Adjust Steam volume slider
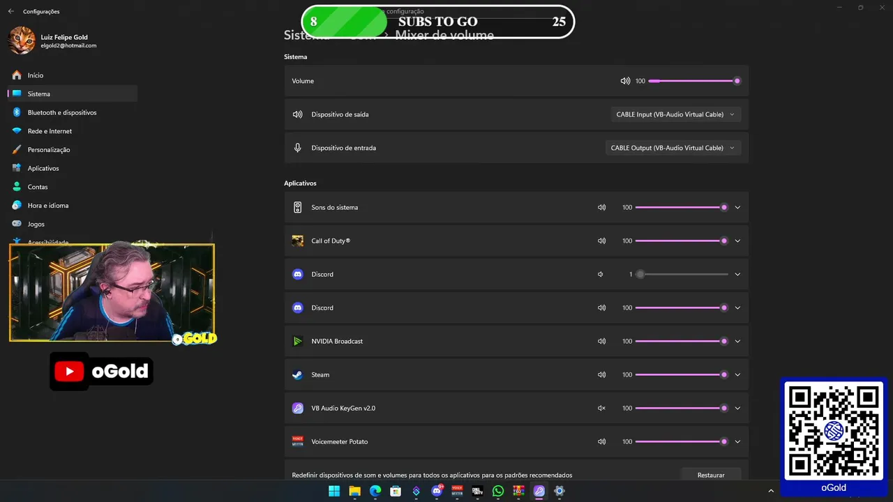This screenshot has height=502, width=893. 682,374
